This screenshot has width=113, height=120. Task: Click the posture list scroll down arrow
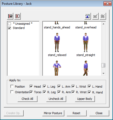click(103, 73)
